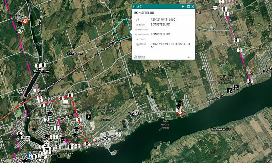Show the next feature in the popup
Image resolution: width=272 pixels, height=163 pixels.
183,6
